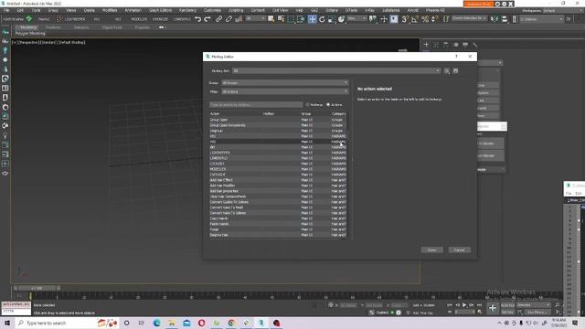Click the MODELLER toolbar button
Screen dimensions: 585x329
(139, 19)
